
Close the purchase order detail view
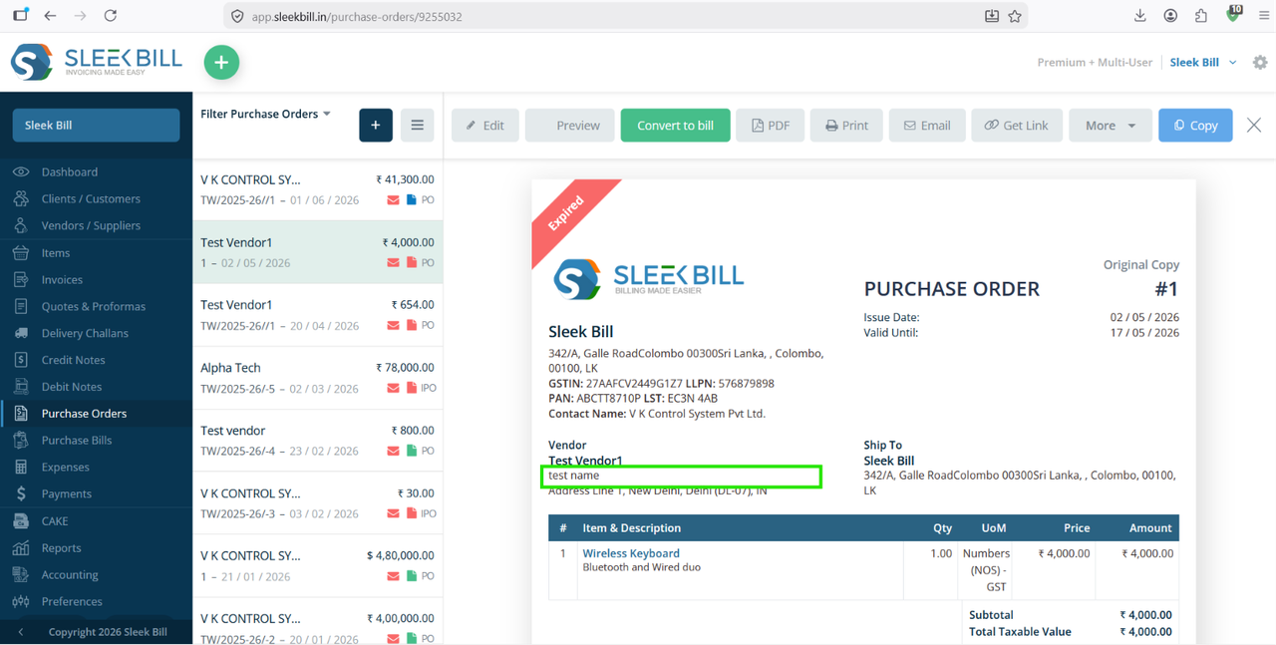[x=1254, y=126]
